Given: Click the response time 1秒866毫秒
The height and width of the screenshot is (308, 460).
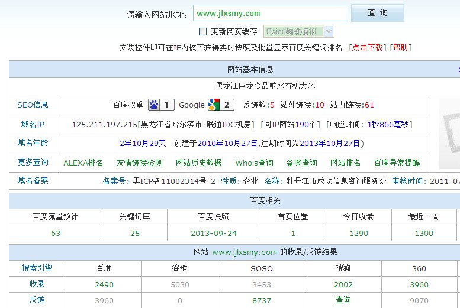Looking at the screenshot, I should click(388, 125).
